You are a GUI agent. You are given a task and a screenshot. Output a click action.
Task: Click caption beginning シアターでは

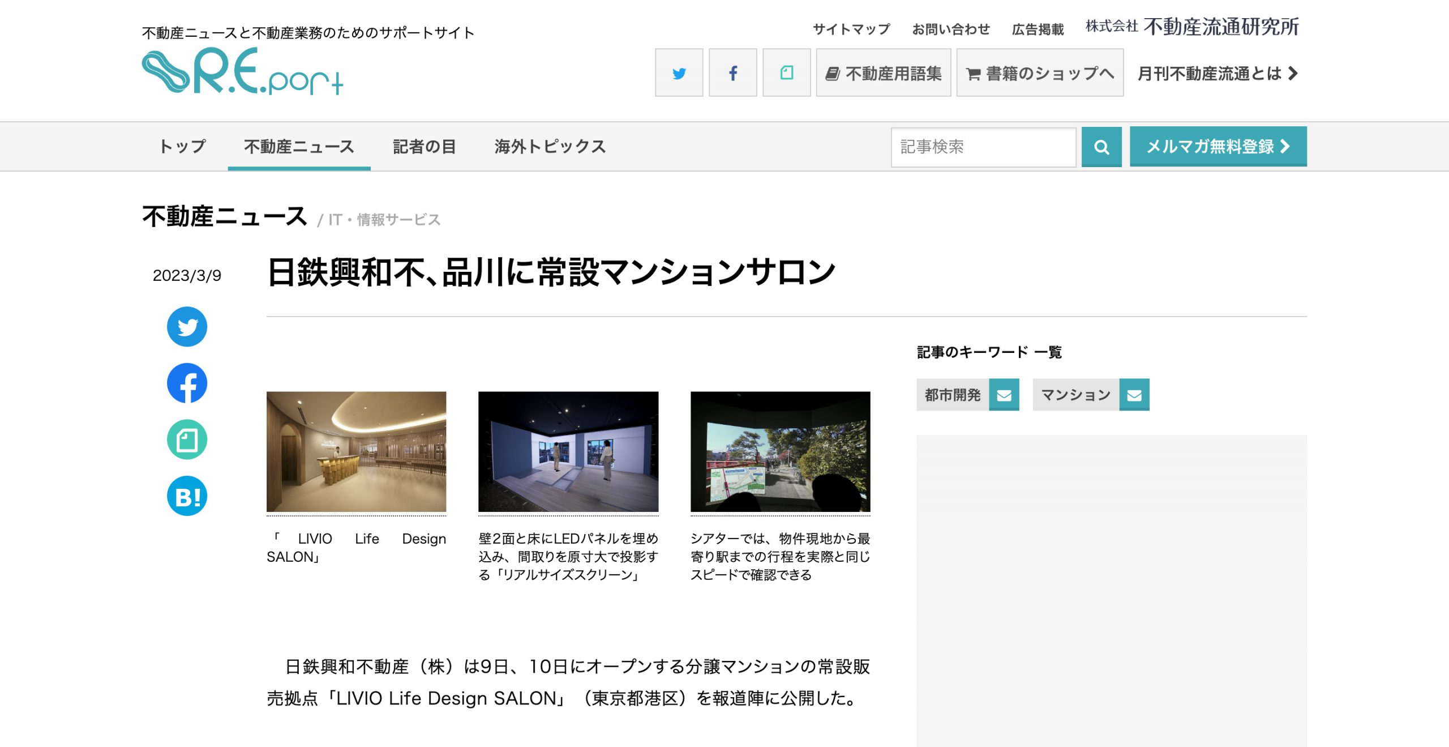point(780,557)
